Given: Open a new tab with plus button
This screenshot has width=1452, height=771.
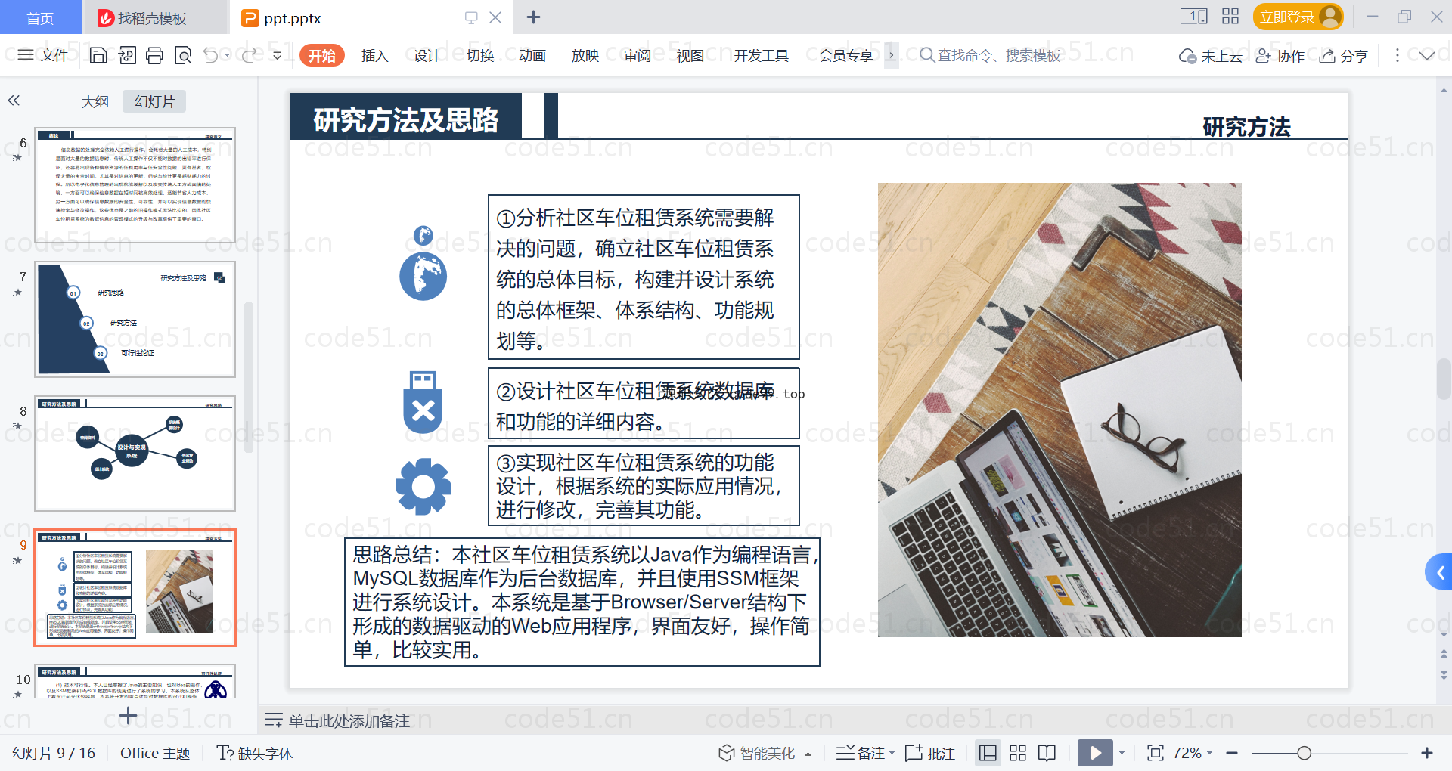Looking at the screenshot, I should click(533, 17).
